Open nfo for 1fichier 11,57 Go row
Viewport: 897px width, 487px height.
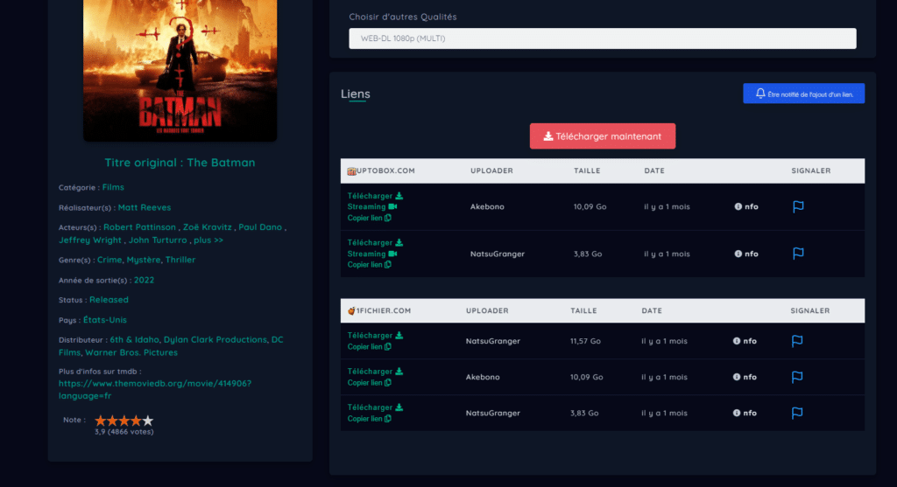(x=745, y=341)
